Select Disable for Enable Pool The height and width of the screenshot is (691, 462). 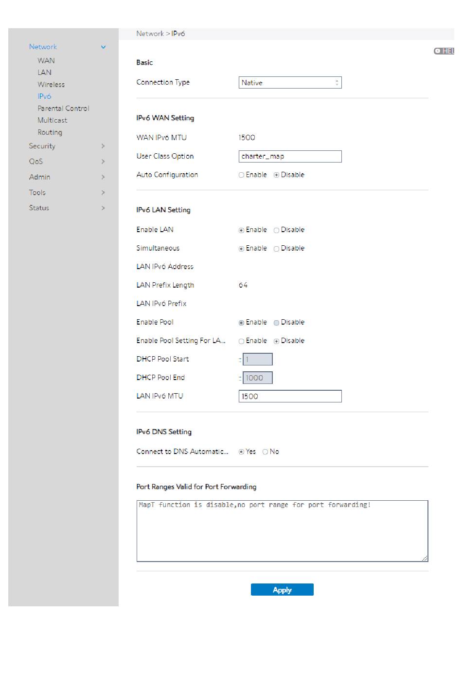276,323
